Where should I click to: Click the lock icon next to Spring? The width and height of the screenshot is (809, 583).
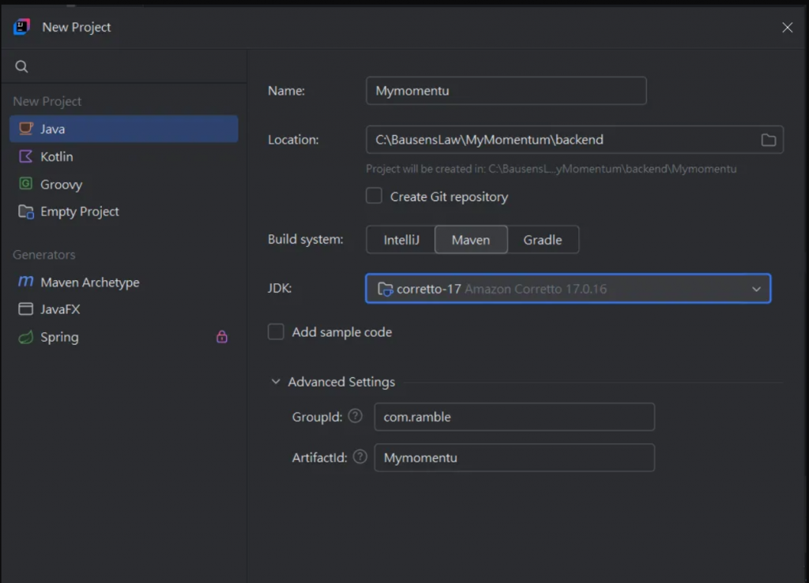222,337
